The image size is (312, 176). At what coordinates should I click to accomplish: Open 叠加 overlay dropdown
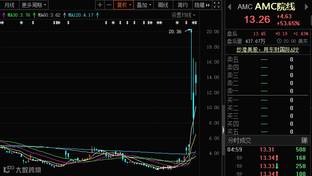point(144,5)
